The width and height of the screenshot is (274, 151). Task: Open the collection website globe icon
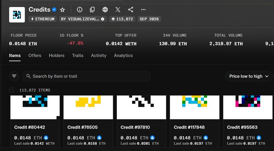tap(105, 10)
